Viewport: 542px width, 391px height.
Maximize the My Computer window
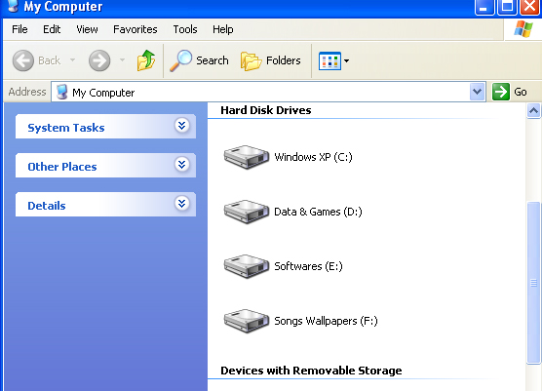[507, 7]
